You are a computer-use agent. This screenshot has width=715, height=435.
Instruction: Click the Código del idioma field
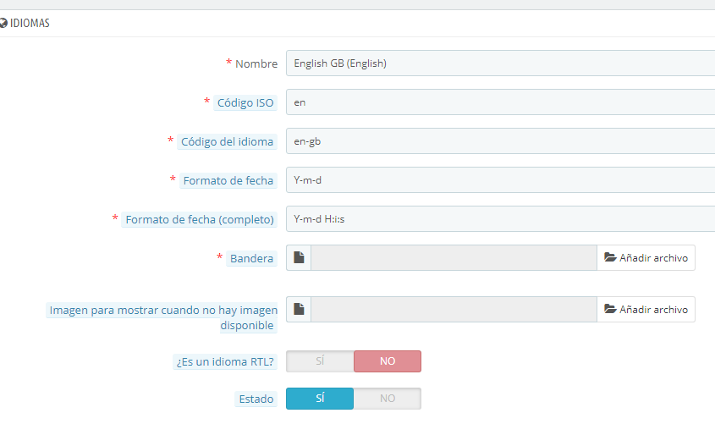click(x=499, y=141)
